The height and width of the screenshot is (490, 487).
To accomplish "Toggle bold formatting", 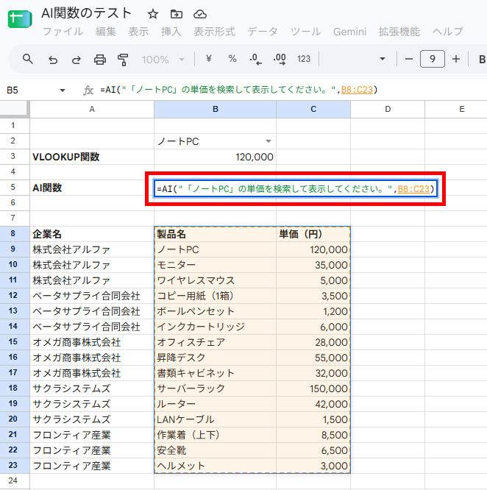I will point(482,59).
